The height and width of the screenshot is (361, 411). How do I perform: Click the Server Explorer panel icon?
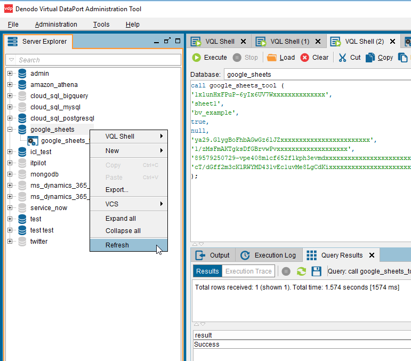12,42
